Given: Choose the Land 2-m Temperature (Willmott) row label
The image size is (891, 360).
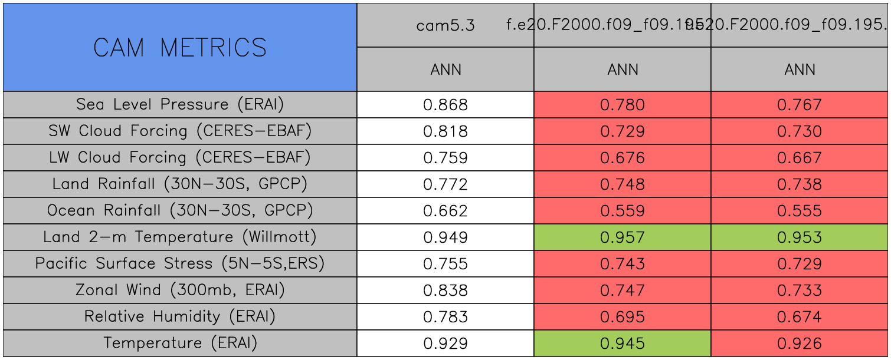Looking at the screenshot, I should (180, 237).
